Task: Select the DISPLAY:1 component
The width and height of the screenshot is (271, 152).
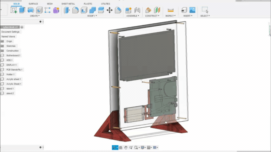Action: coord(11,65)
